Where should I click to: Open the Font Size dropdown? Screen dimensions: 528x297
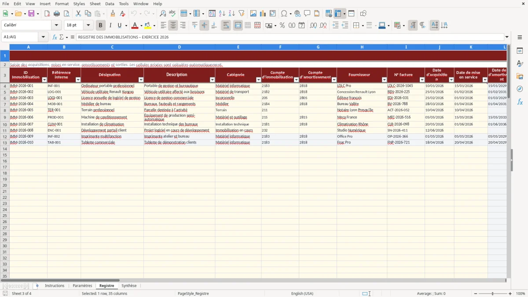(x=88, y=26)
